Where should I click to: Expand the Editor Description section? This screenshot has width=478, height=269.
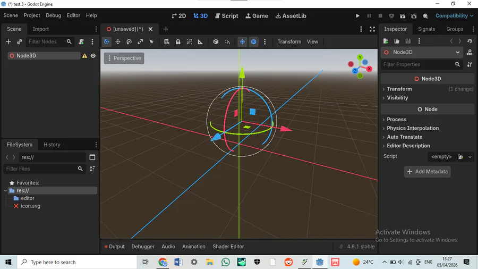pyautogui.click(x=428, y=146)
